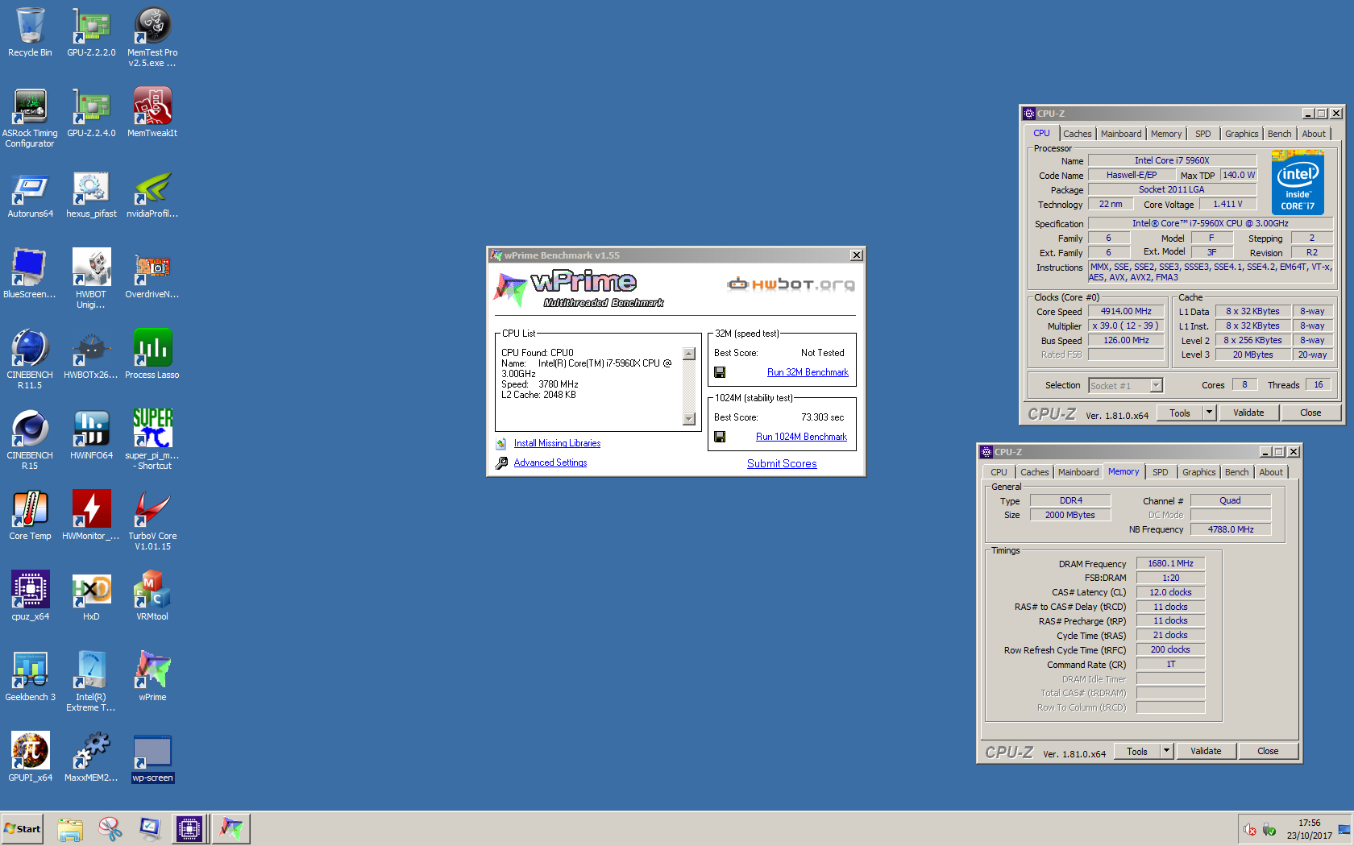Select the wPrime desktop icon
This screenshot has width=1354, height=846.
pos(152,677)
